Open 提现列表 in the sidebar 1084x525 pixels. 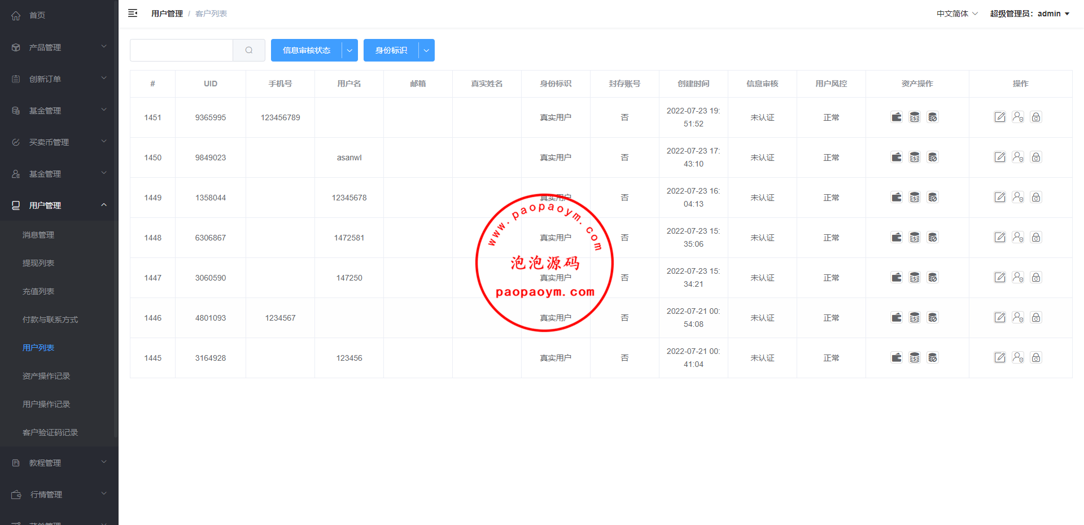point(38,263)
